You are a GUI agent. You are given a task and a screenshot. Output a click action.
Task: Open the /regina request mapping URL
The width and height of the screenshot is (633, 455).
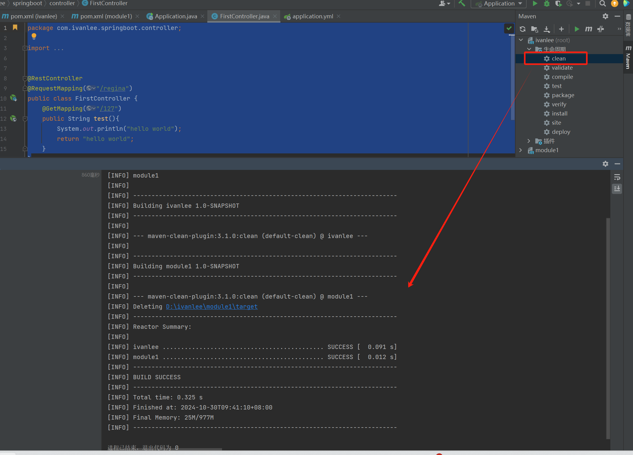[x=113, y=88]
